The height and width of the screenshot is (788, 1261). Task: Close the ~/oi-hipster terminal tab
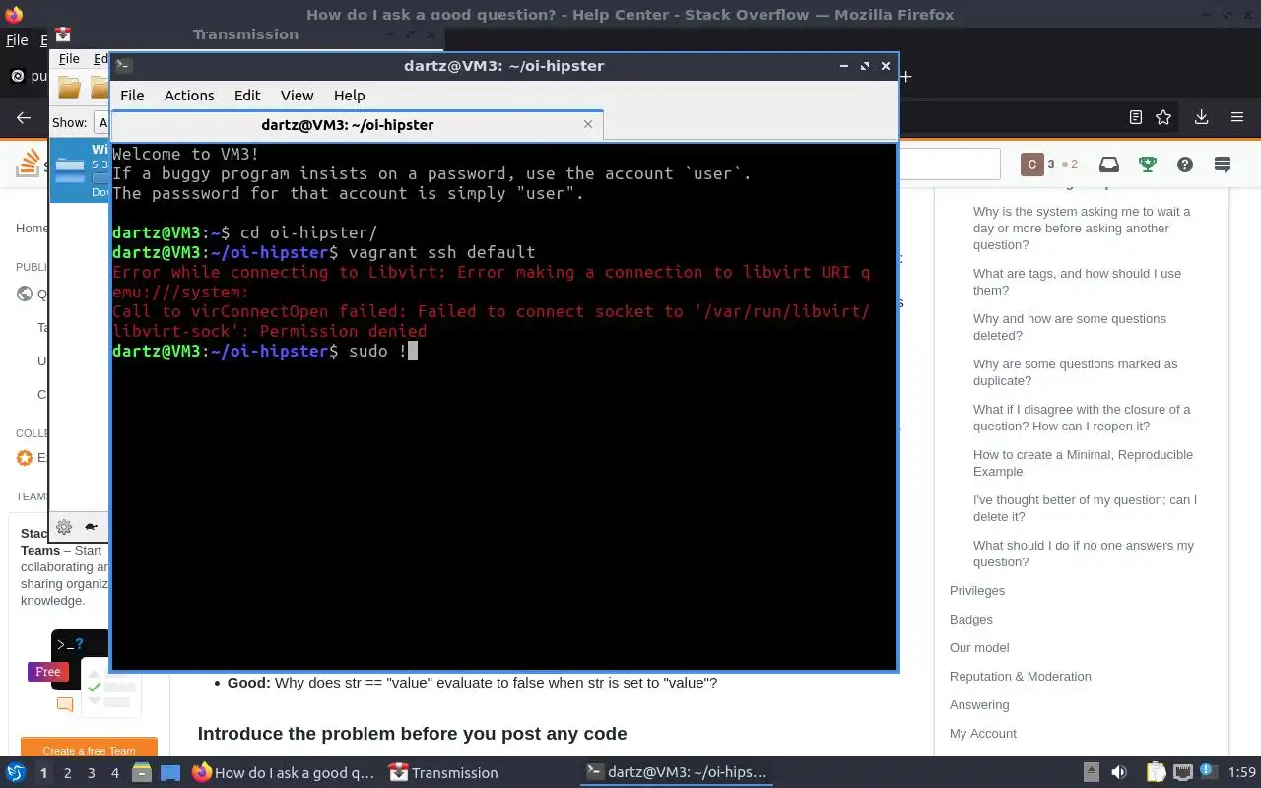tap(588, 124)
